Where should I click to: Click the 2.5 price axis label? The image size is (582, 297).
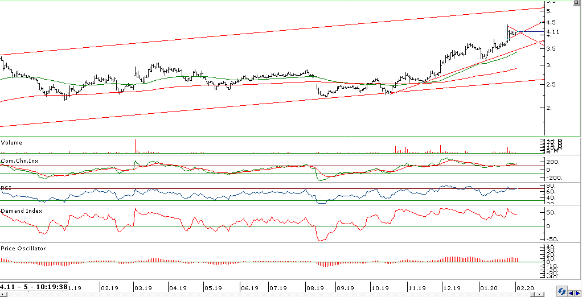[551, 85]
